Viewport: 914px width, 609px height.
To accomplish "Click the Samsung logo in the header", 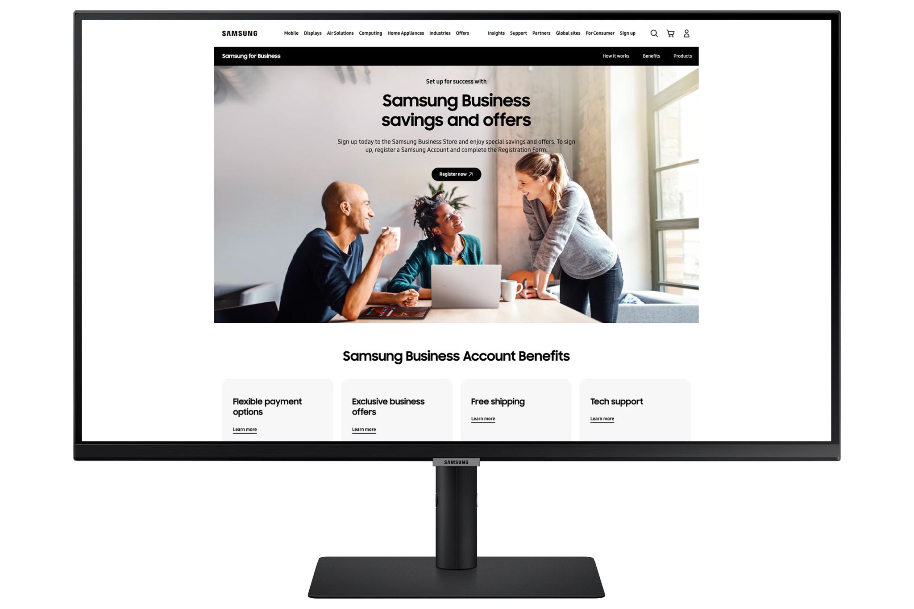I will (x=239, y=33).
